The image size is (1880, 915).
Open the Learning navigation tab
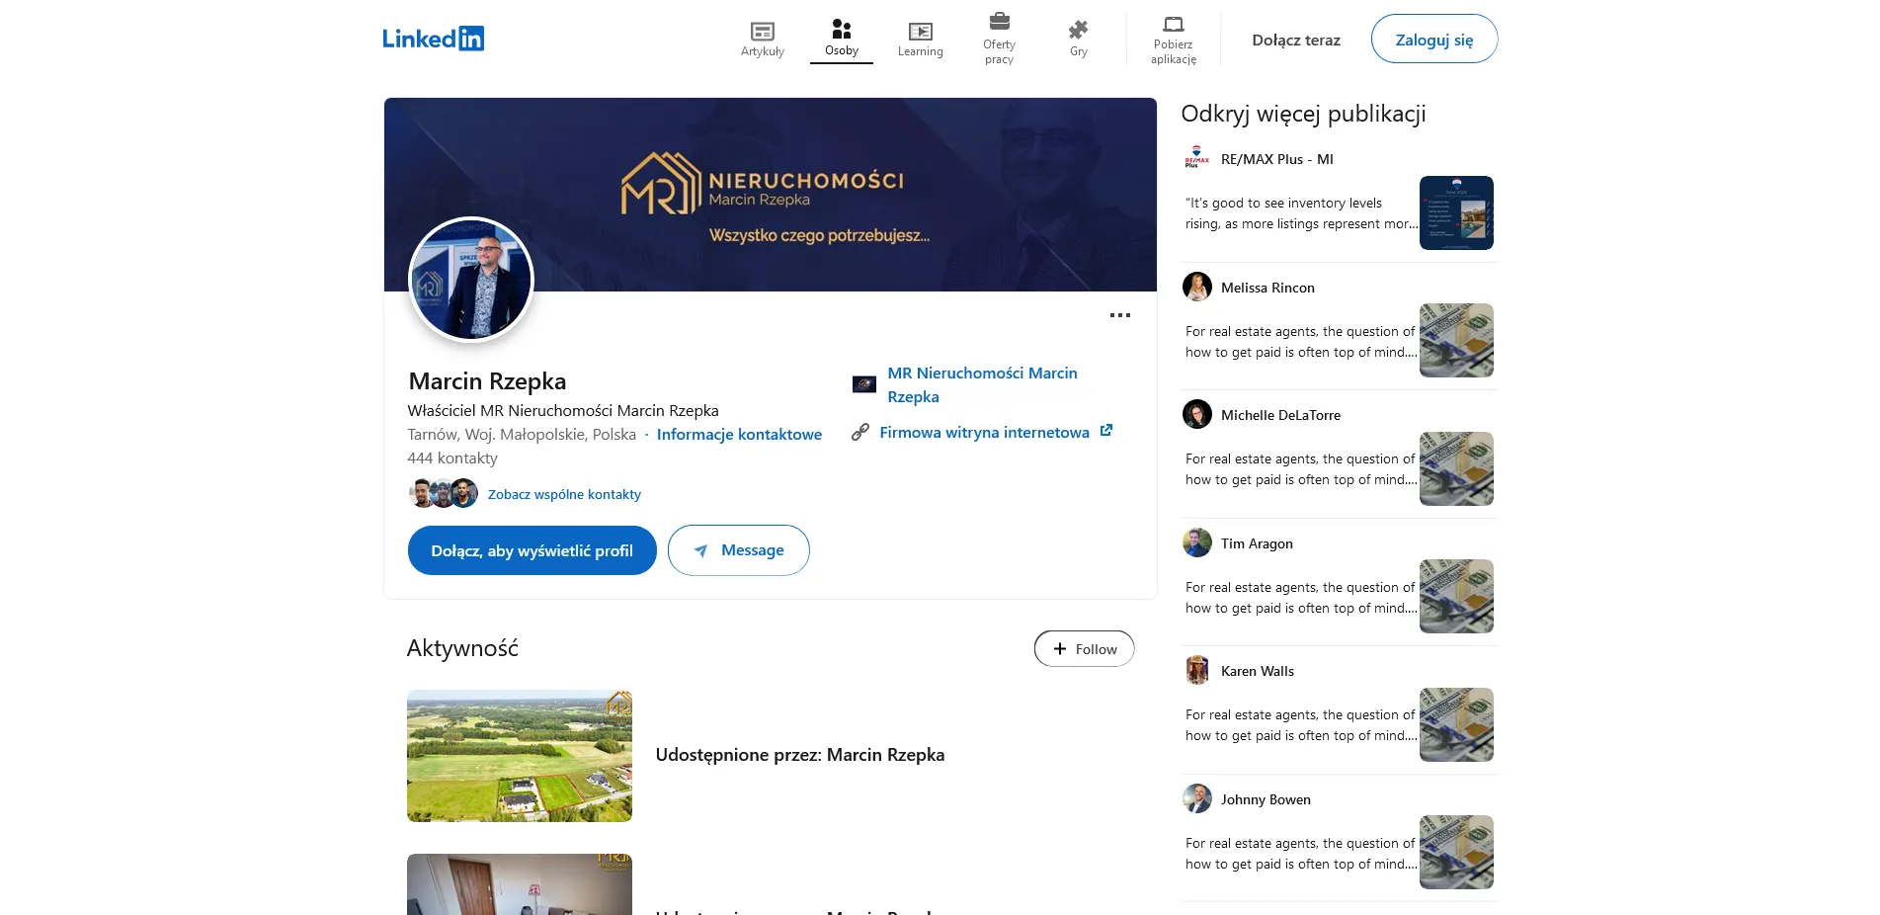point(920,40)
